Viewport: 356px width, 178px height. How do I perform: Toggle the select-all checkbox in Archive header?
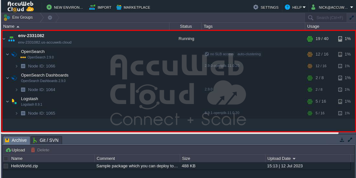tap(6, 159)
